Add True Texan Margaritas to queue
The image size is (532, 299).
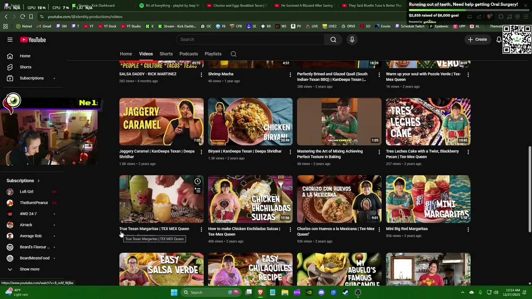coord(197,190)
